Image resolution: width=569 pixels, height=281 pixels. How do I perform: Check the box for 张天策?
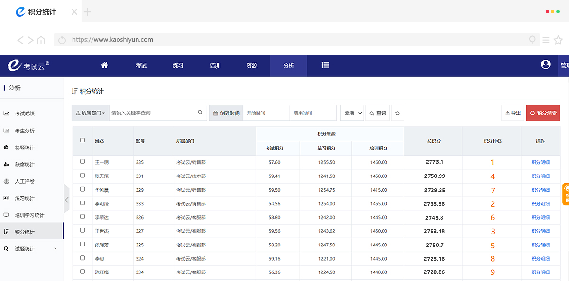[x=83, y=176]
